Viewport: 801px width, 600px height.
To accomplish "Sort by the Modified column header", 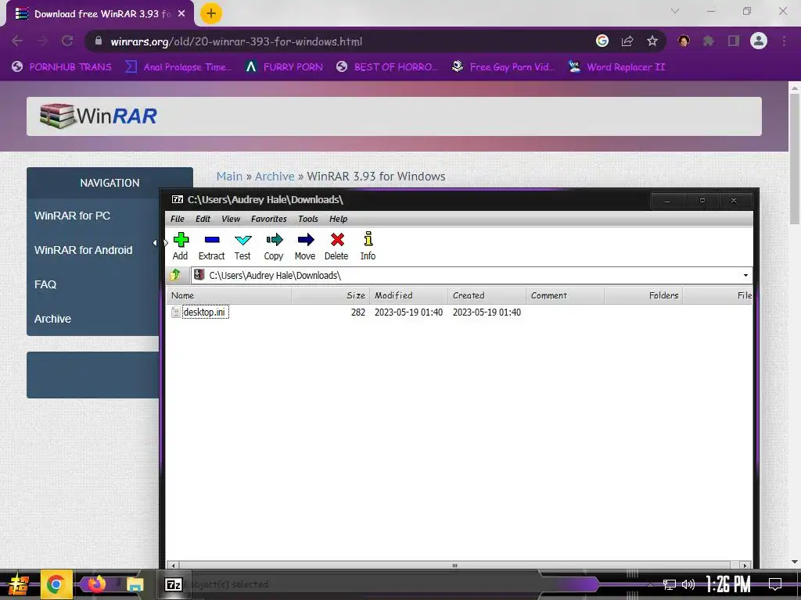I will (x=409, y=295).
